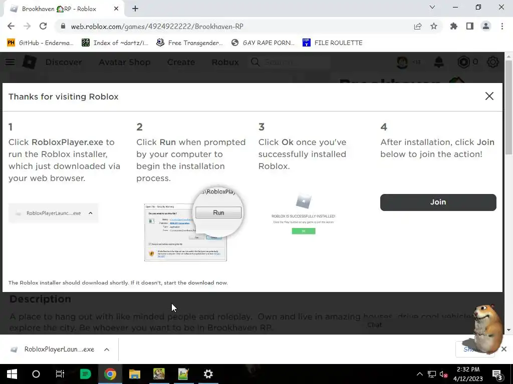Image resolution: width=513 pixels, height=384 pixels.
Task: Click the Robux balance icon
Action: [463, 61]
